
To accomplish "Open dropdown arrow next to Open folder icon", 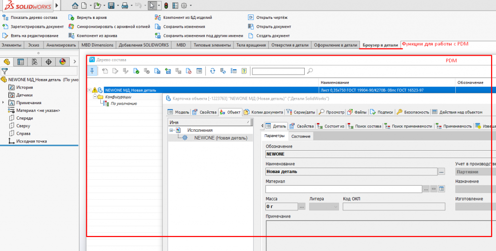I will point(104,6).
